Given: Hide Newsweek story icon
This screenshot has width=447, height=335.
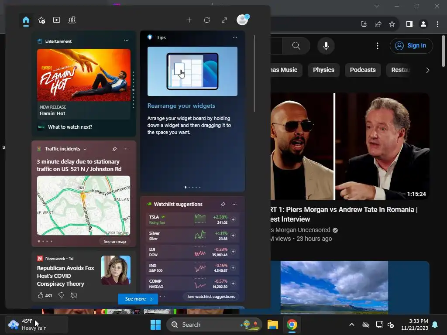Looking at the screenshot, I should 73,295.
